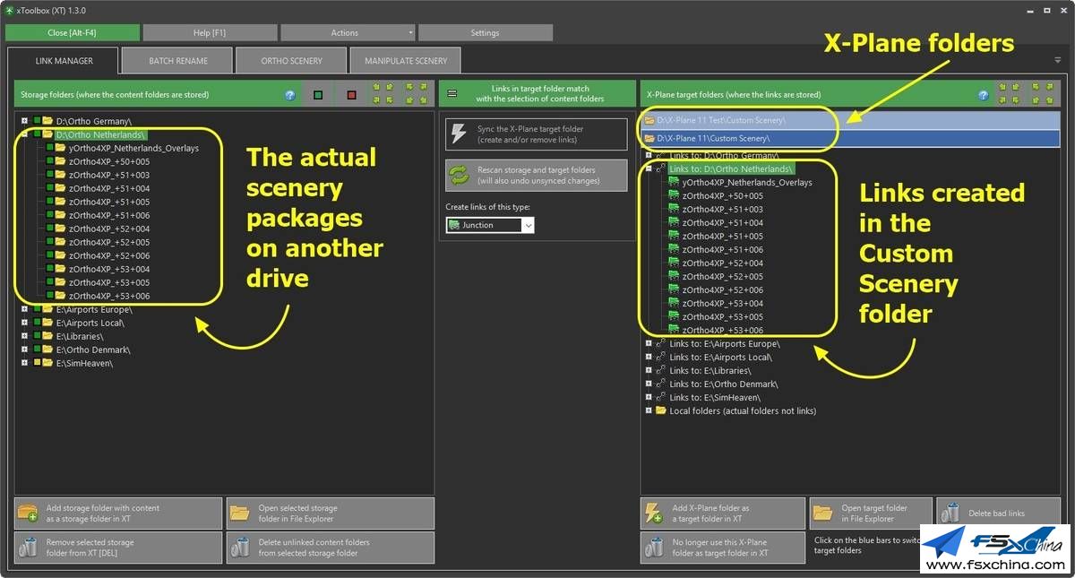The image size is (1075, 578).
Task: Open Settings
Action: point(485,32)
